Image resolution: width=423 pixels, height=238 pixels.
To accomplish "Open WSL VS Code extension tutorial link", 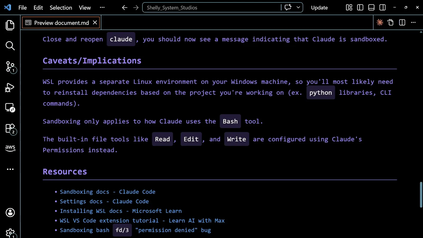I will click(x=142, y=221).
